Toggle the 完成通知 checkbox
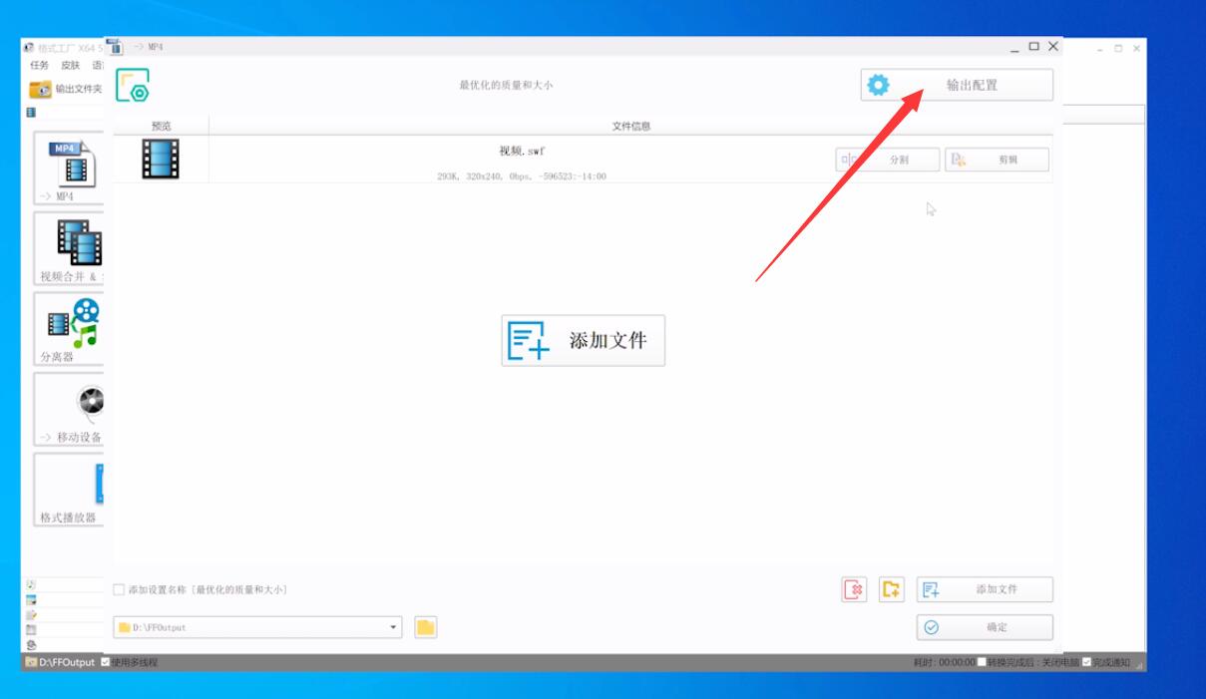 click(1086, 662)
